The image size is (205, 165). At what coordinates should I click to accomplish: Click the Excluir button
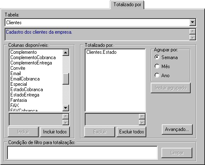pos(99,132)
